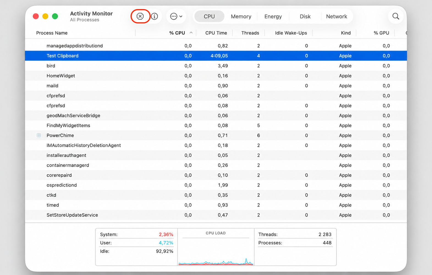The height and width of the screenshot is (275, 432).
Task: Select the SetStoreUpdateService process
Action: [x=216, y=215]
